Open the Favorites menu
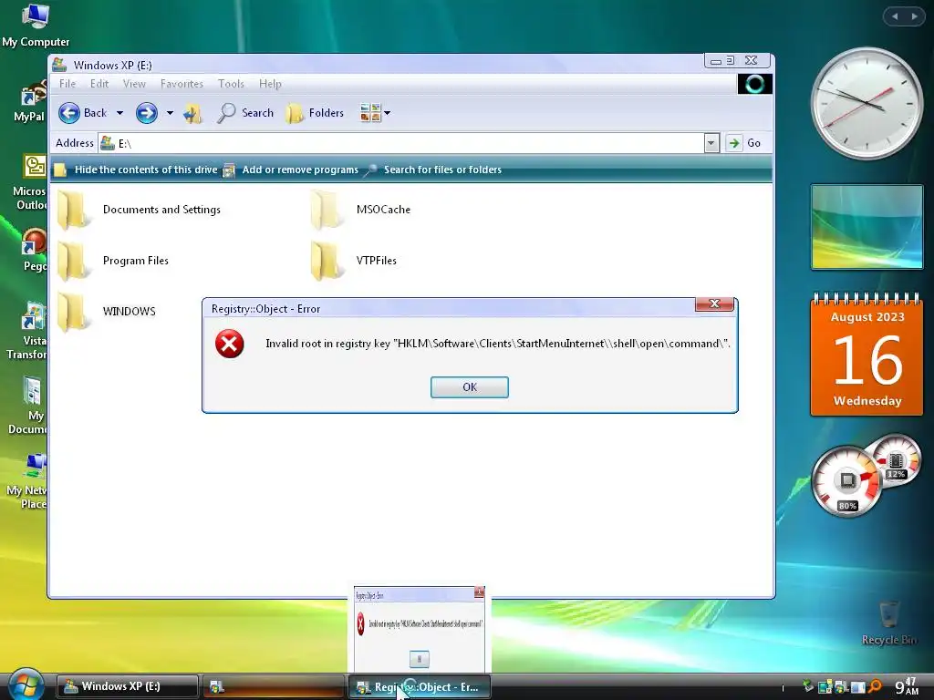 (182, 83)
